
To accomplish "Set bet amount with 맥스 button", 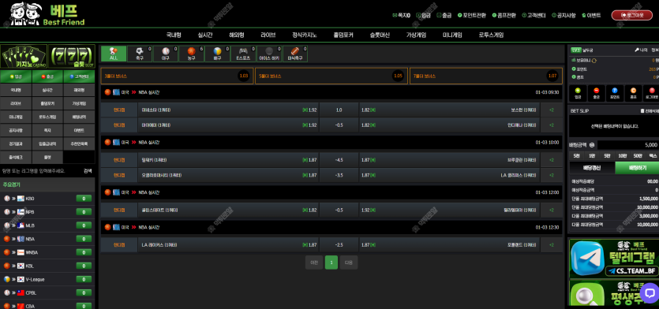I will tap(653, 156).
